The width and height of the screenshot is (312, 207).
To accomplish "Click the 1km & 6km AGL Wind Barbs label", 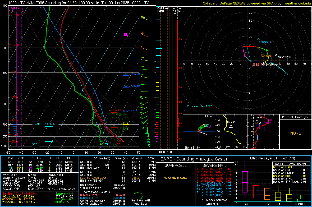I will click(x=140, y=202).
